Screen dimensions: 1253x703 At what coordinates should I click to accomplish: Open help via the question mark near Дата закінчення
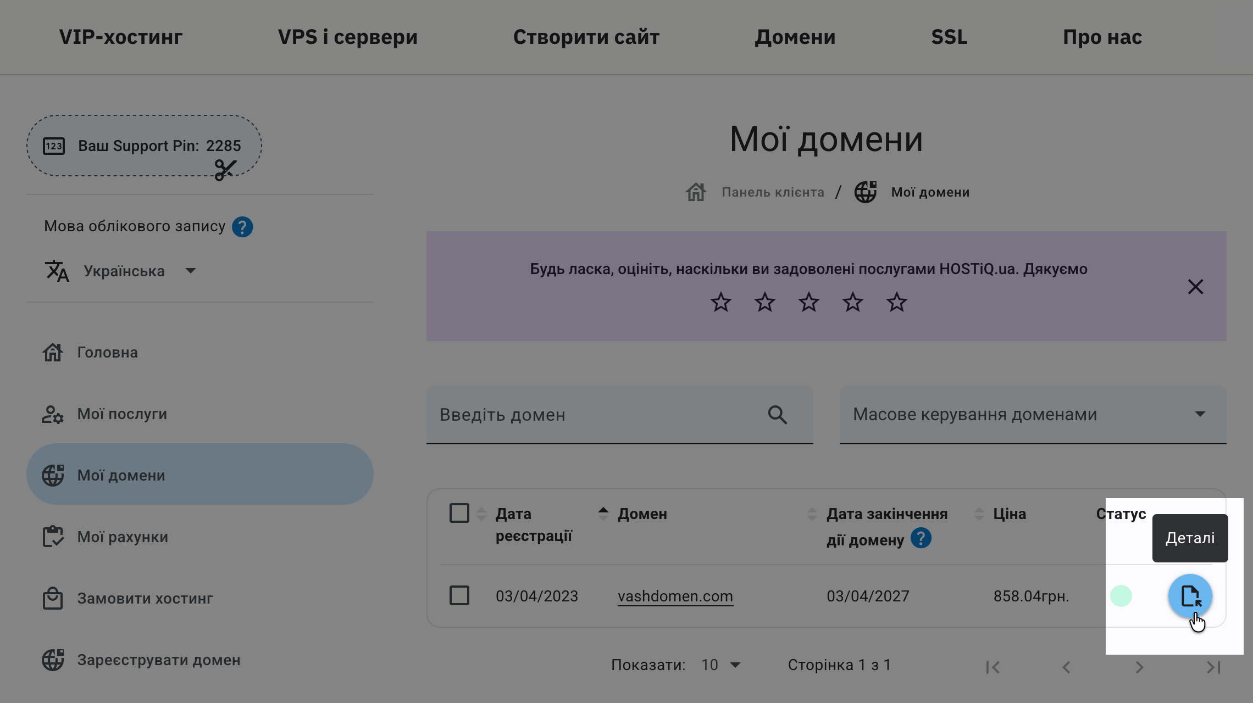[x=921, y=539]
